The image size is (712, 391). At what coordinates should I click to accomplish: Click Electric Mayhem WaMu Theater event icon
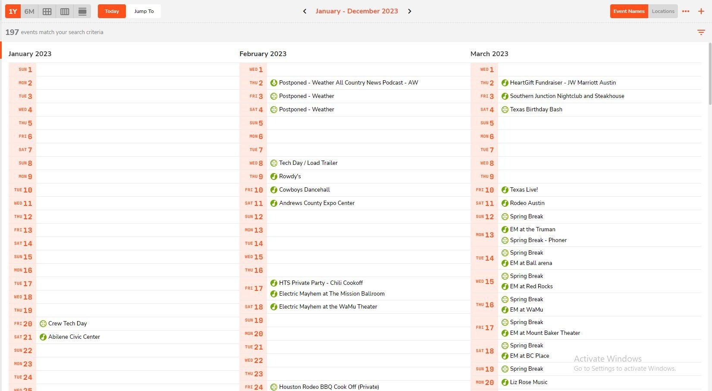[274, 307]
